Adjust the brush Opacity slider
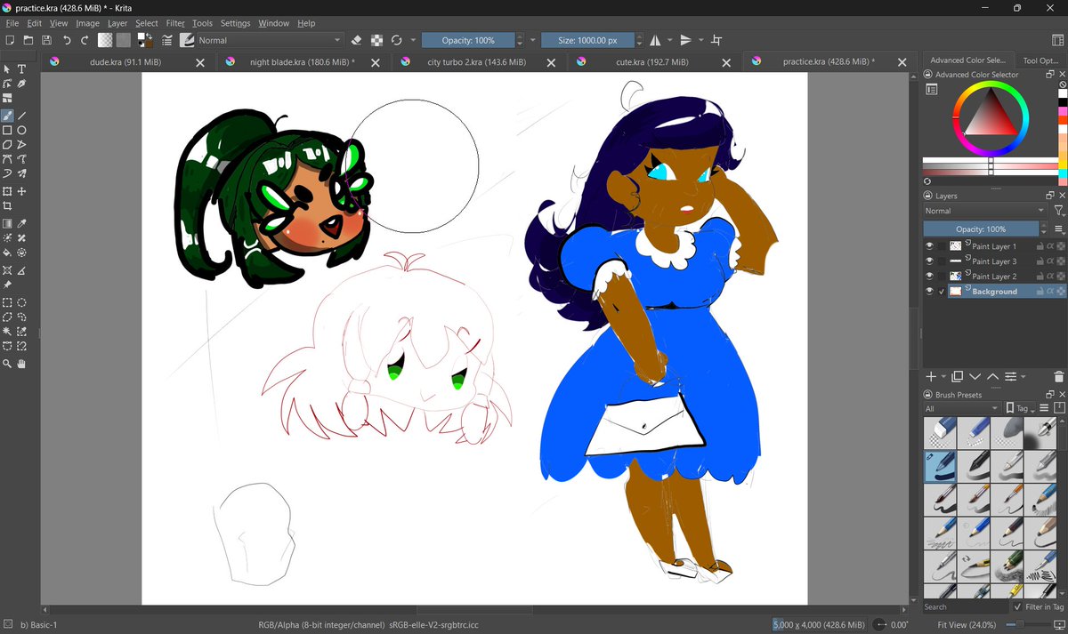Screen dimensions: 1068x634 (468, 40)
